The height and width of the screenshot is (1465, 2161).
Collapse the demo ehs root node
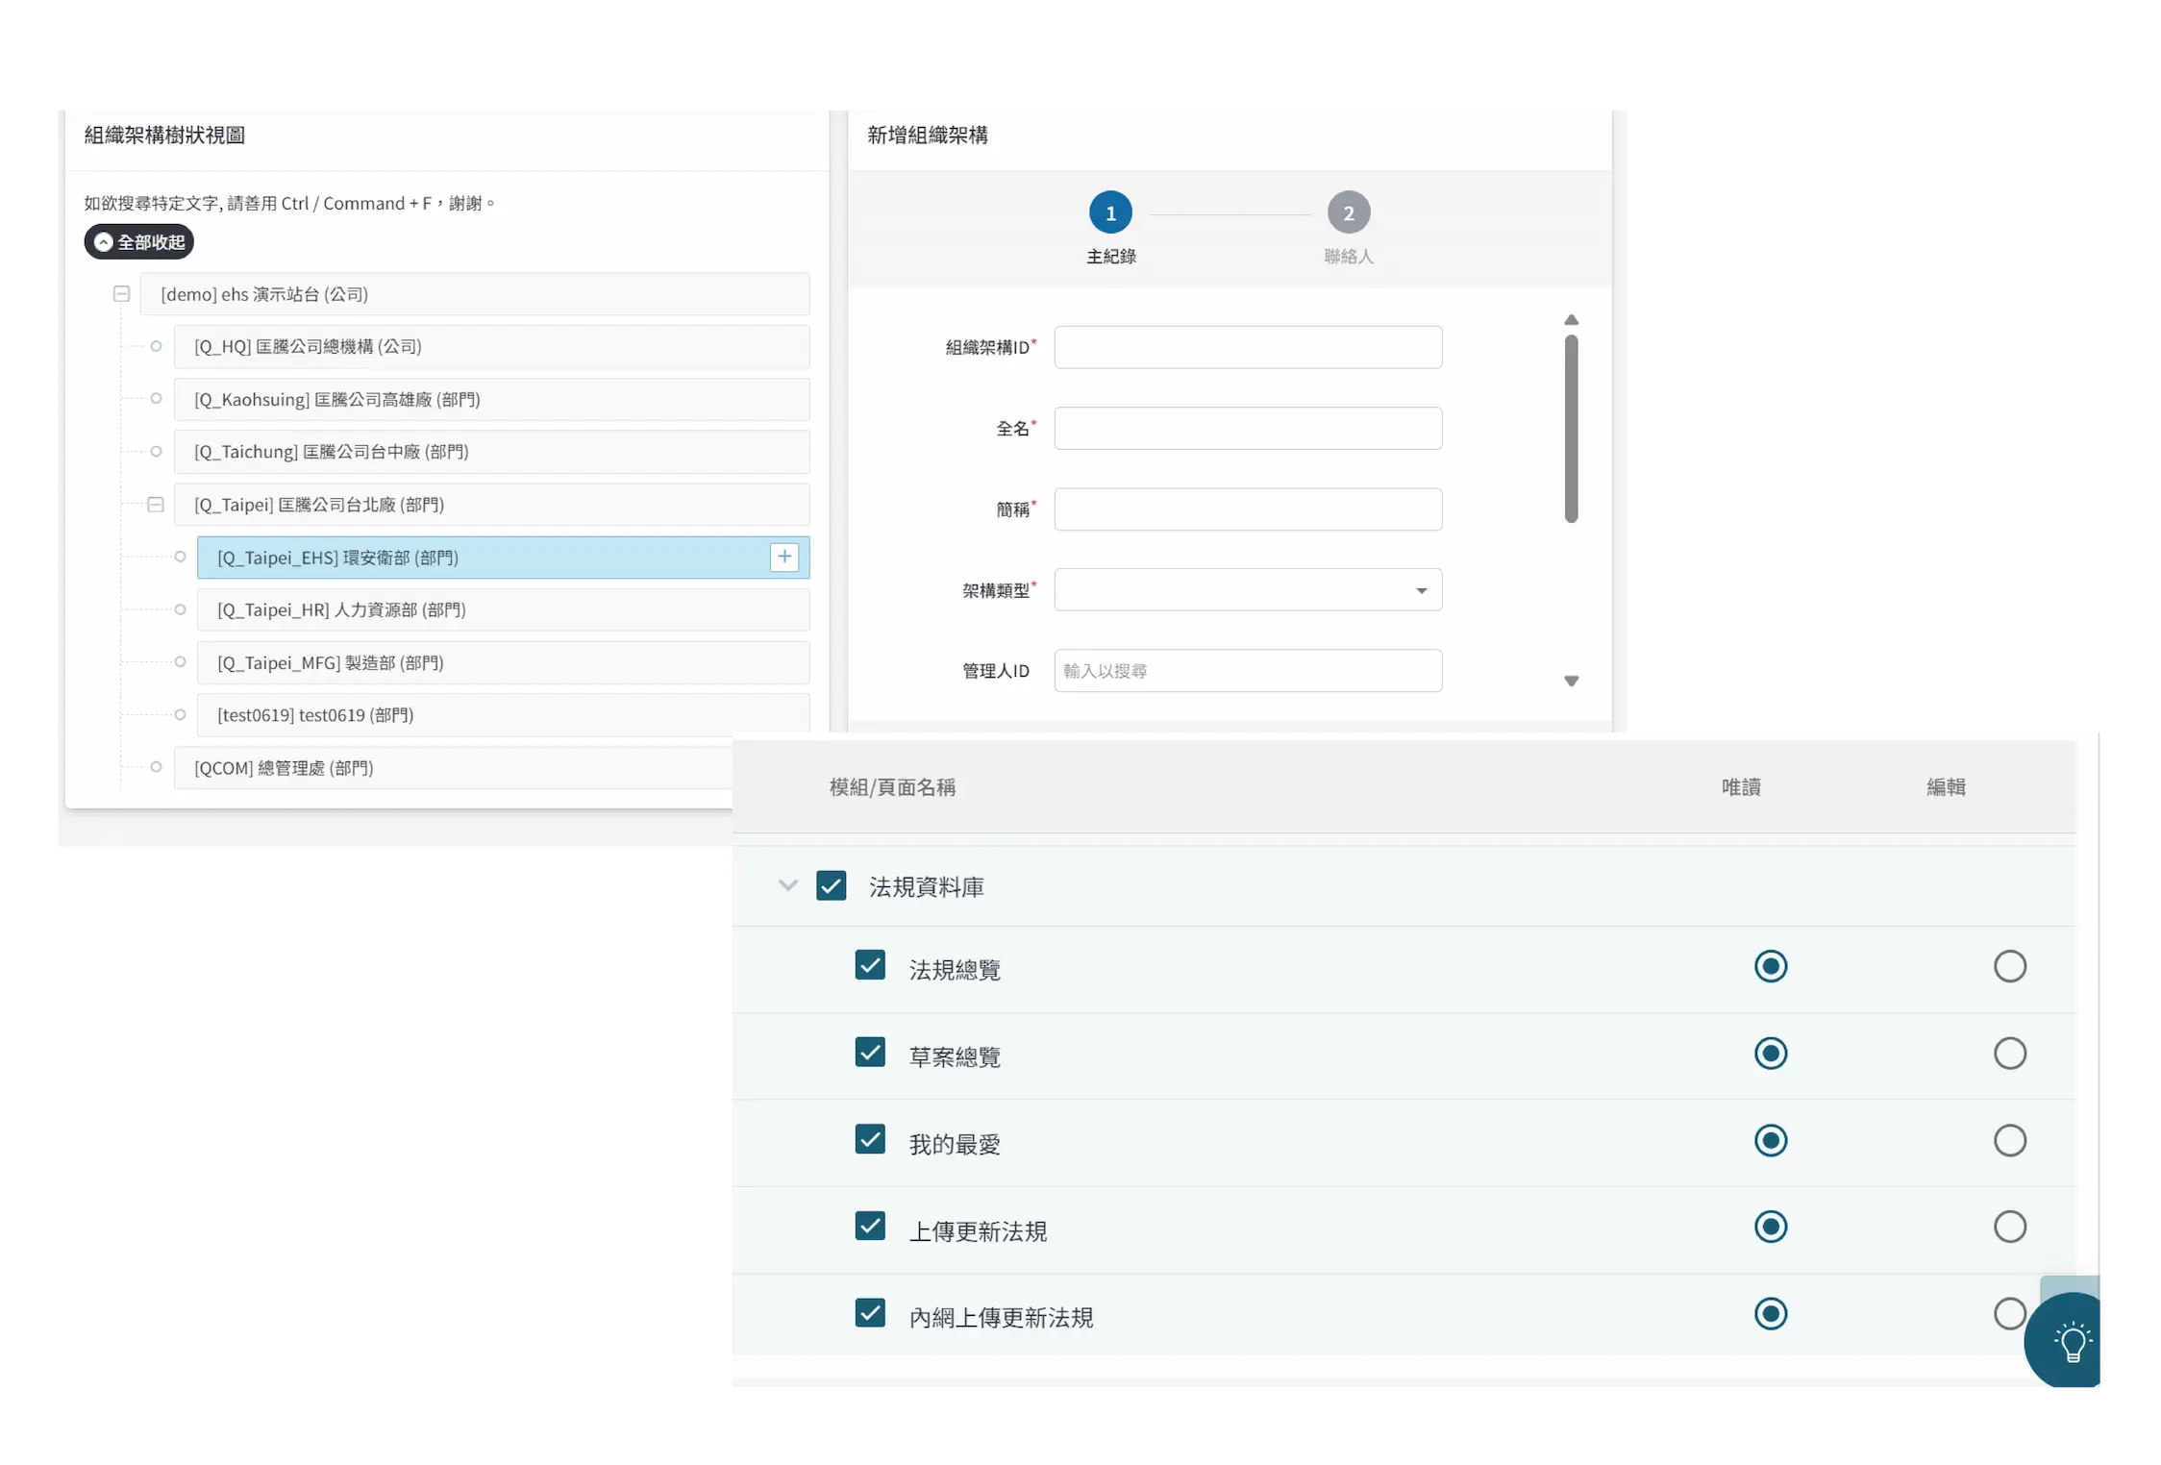pyautogui.click(x=122, y=294)
